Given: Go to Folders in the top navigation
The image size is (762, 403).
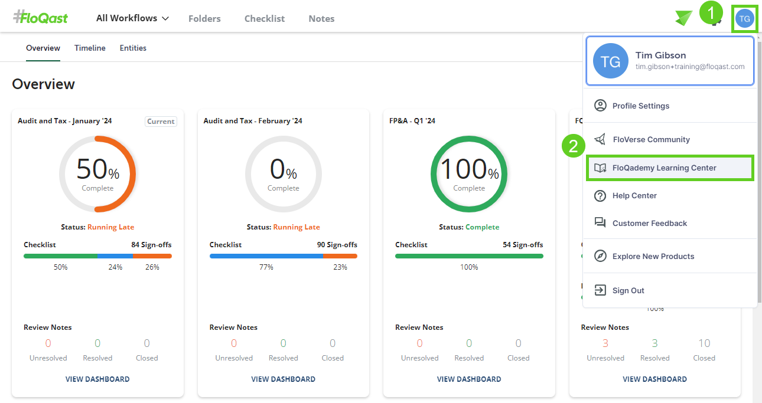Looking at the screenshot, I should pos(204,19).
